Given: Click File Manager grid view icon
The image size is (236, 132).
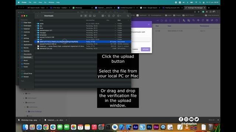Looking at the screenshot, I should [x=207, y=21].
